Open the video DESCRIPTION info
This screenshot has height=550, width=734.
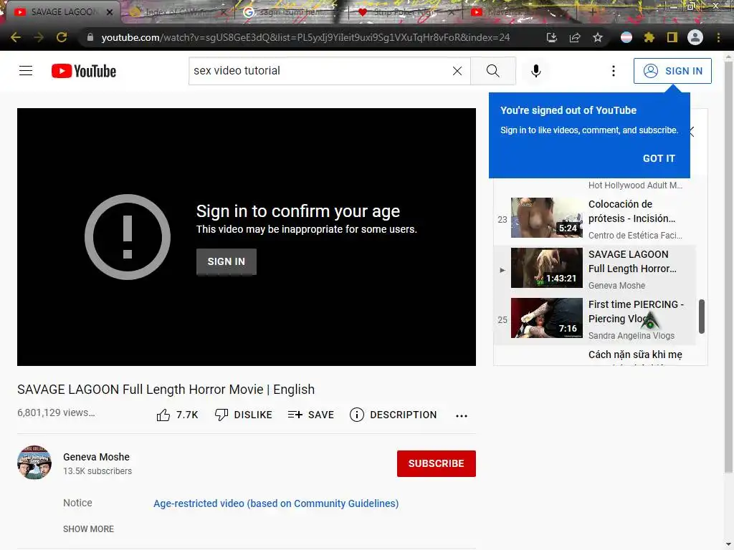click(x=394, y=415)
